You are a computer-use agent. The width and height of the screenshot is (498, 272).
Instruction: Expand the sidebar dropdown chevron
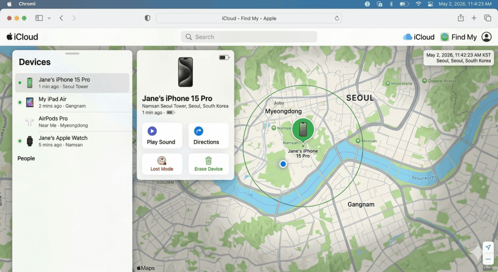click(x=49, y=18)
